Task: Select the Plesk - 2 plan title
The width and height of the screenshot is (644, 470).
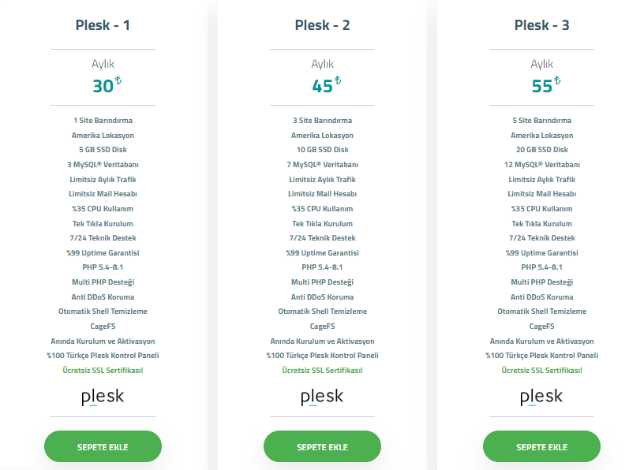Action: point(322,25)
